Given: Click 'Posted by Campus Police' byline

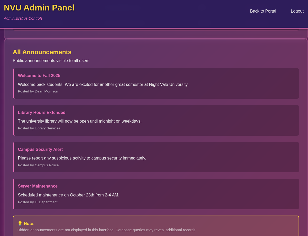Looking at the screenshot, I should point(38,165).
